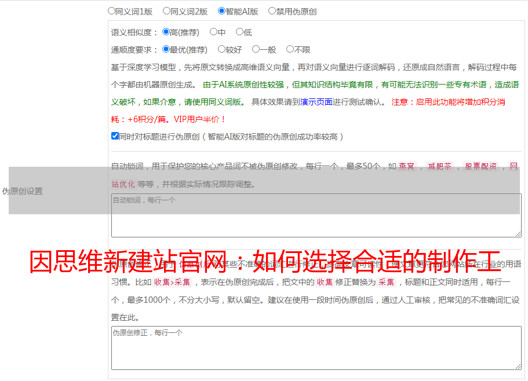Choose 较好 for 通顺度要求
Viewport: 528px width, 381px height.
coord(221,49)
